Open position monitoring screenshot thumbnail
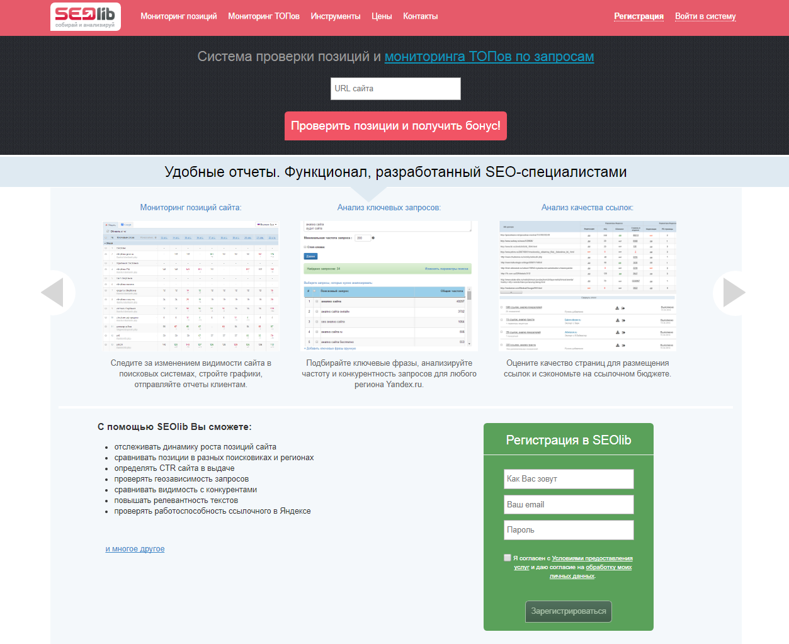Viewport: 789px width, 644px height. [191, 285]
